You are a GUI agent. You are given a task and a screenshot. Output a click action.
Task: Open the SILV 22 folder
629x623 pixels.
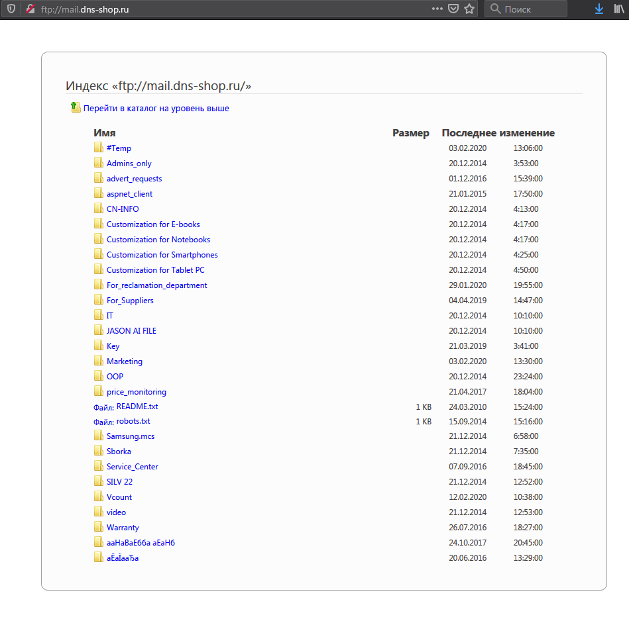click(119, 481)
